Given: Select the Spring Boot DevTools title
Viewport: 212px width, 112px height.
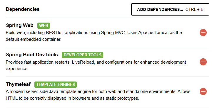Looking at the screenshot, I should (32, 55).
